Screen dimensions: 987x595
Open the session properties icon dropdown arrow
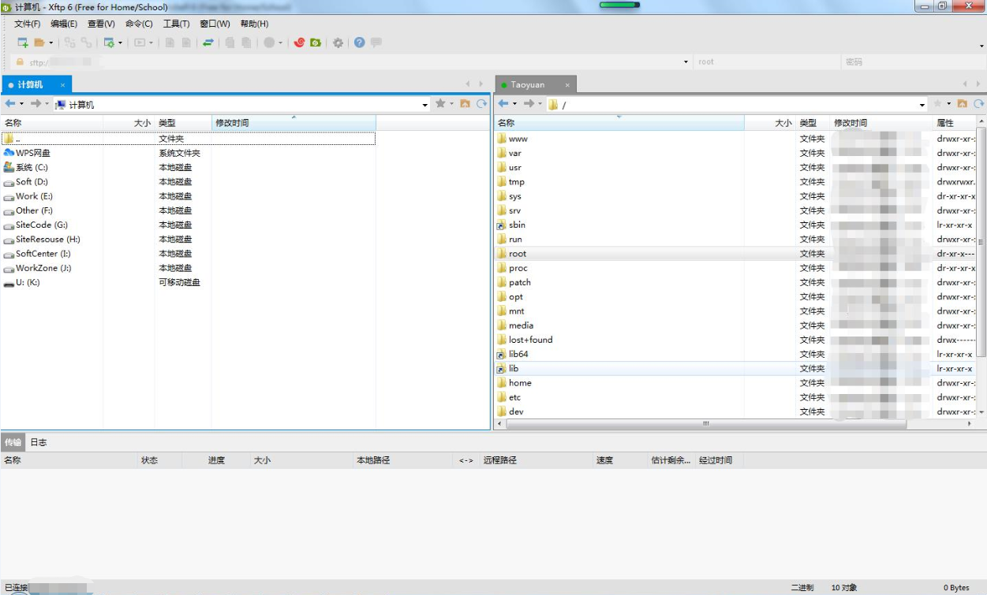(x=121, y=43)
